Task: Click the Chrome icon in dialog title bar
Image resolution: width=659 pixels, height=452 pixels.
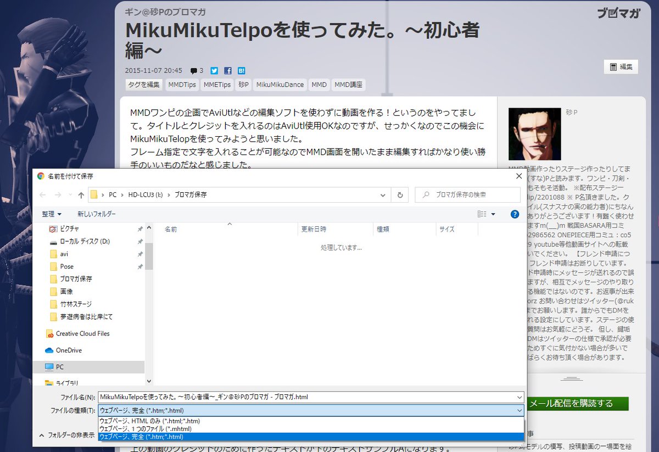Action: tap(41, 176)
